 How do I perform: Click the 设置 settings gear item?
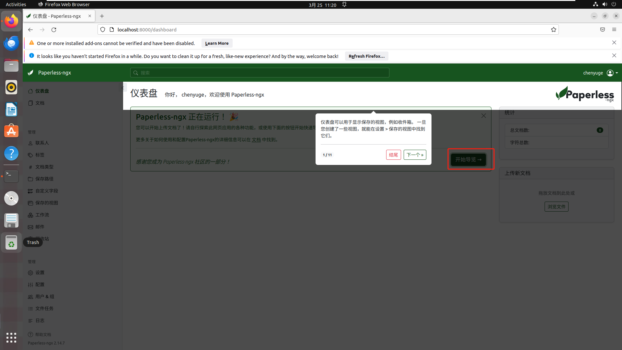coord(40,273)
